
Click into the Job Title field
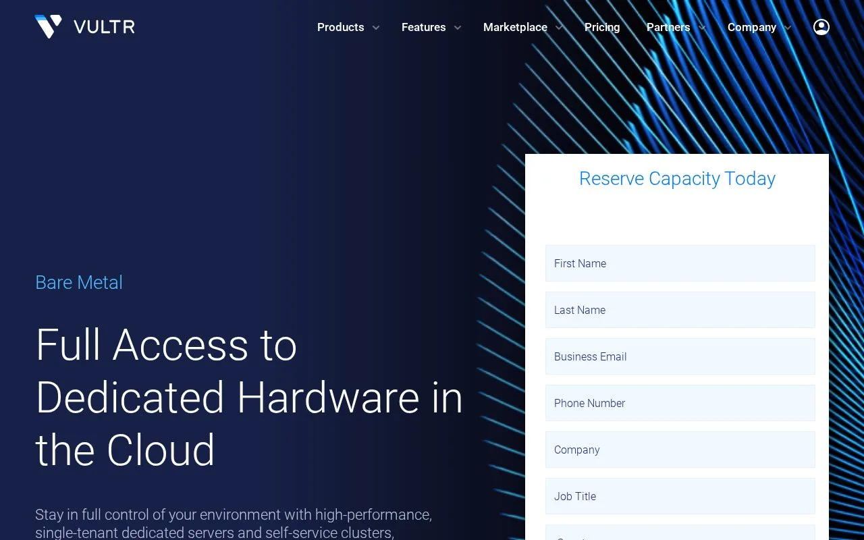pos(680,496)
